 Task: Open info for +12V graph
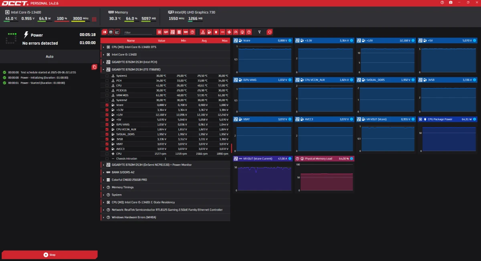[412, 40]
